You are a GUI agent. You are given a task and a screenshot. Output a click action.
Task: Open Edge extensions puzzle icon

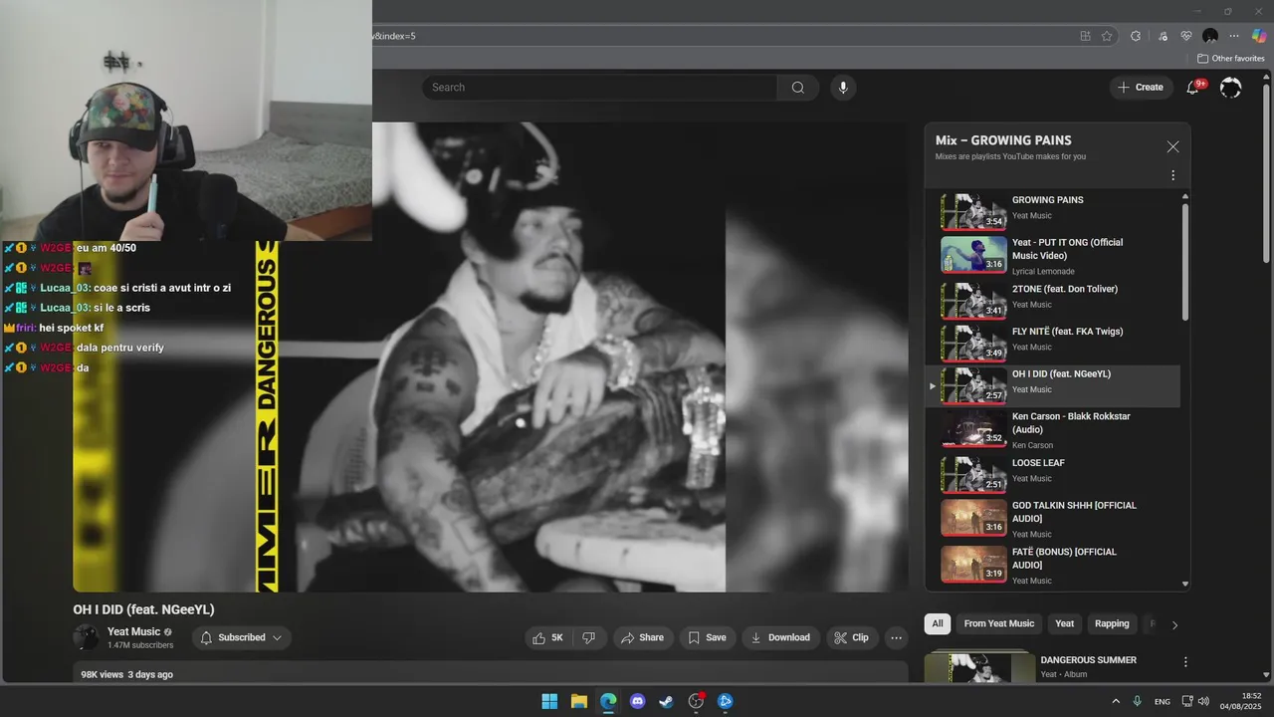(1136, 36)
